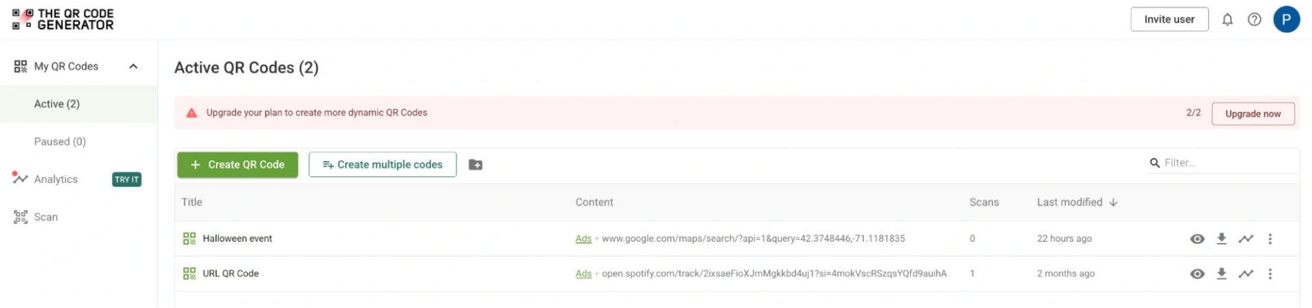Preview the Halloween event QR code
This screenshot has height=308, width=1312.
(x=1197, y=238)
